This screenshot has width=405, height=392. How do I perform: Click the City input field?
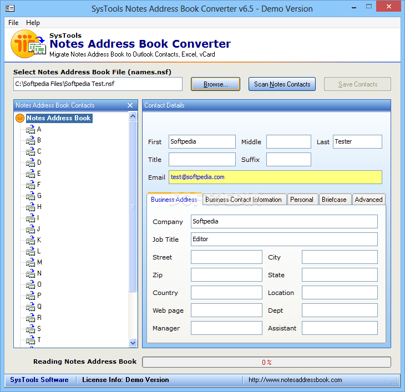point(340,257)
